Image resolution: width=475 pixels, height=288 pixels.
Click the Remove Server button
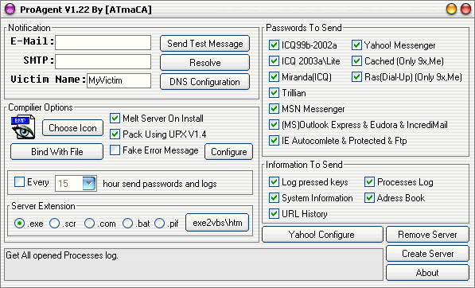point(427,235)
